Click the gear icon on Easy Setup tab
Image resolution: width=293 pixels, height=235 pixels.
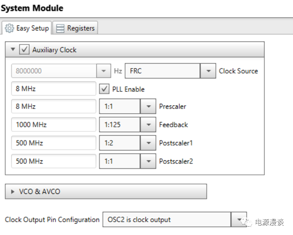click(x=9, y=28)
